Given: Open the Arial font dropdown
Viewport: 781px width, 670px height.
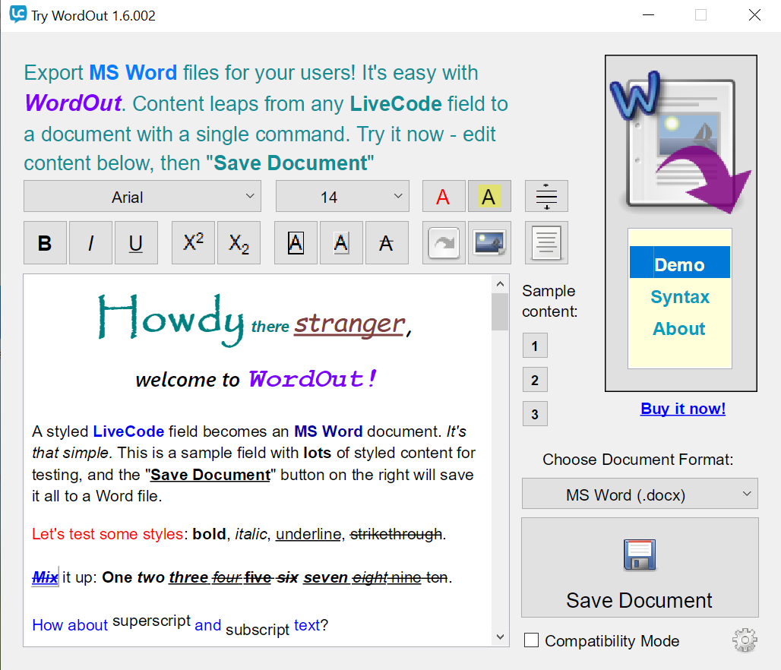Looking at the screenshot, I should 142,197.
